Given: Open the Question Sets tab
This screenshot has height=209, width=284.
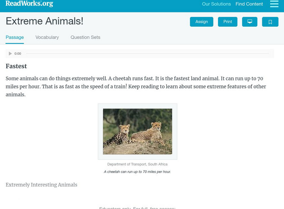Looking at the screenshot, I should (85, 37).
